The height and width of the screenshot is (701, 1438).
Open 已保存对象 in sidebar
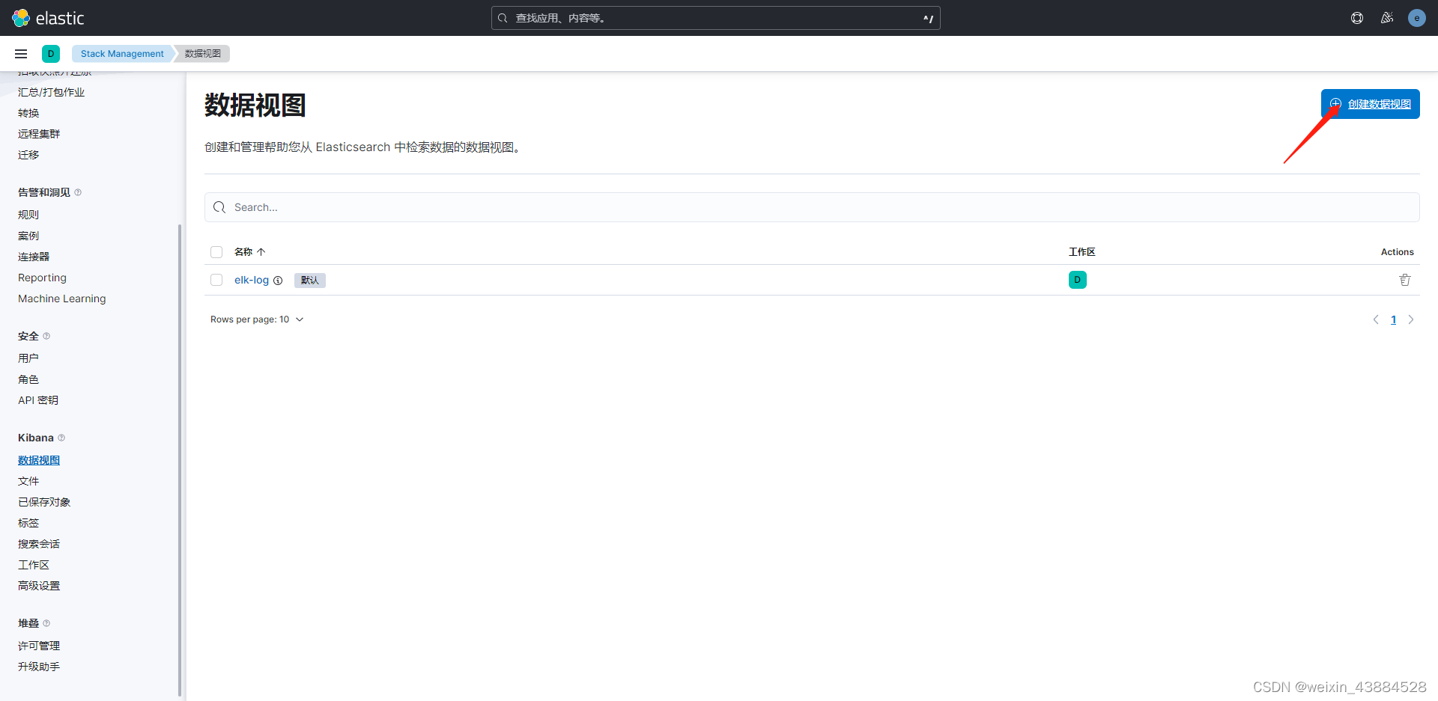44,502
